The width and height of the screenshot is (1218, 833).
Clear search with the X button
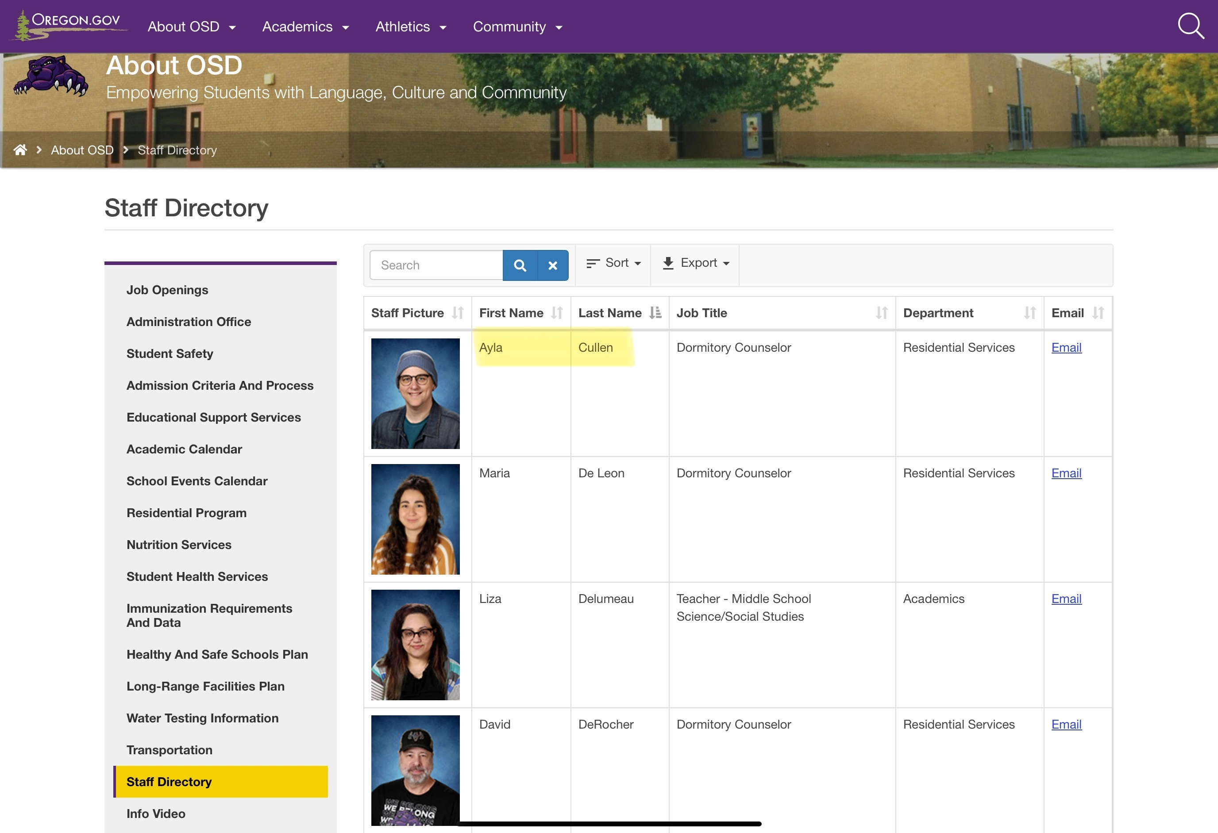tap(552, 265)
